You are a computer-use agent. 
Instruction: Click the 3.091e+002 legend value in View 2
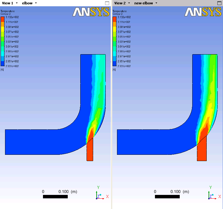pyautogui.click(x=124, y=27)
